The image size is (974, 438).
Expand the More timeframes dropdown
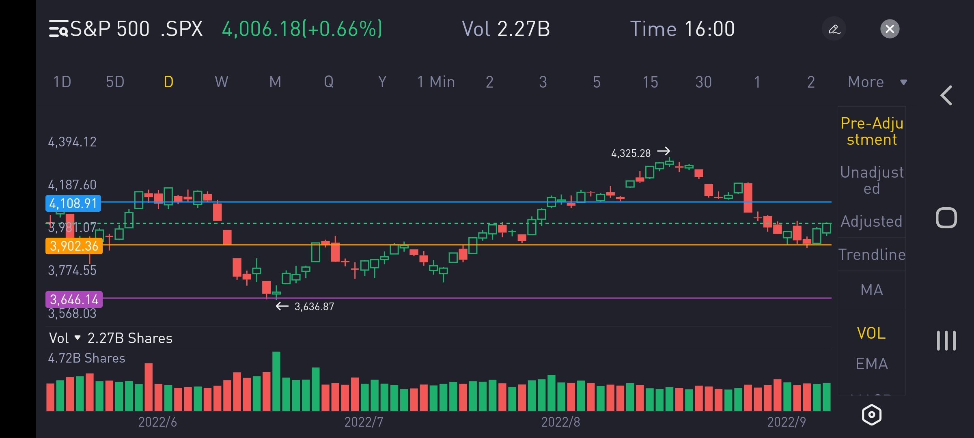click(877, 82)
